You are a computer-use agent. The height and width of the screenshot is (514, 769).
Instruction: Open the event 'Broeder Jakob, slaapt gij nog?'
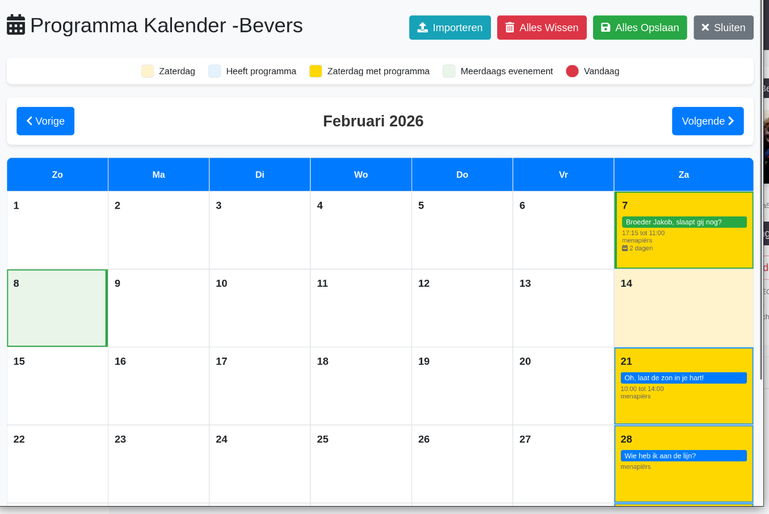coord(684,222)
